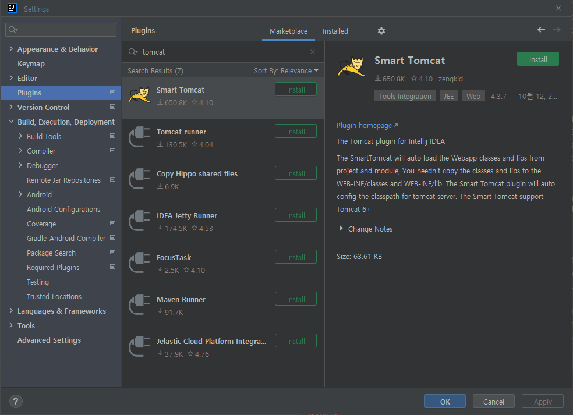Expand Appearance & Behavior section
This screenshot has width=573, height=415.
pyautogui.click(x=11, y=48)
